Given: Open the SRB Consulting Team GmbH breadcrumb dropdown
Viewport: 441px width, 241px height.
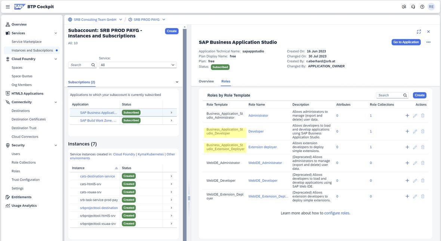Looking at the screenshot, I should [x=120, y=20].
